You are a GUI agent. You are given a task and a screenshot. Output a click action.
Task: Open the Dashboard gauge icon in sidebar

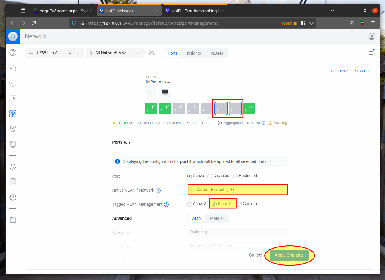[x=13, y=53]
